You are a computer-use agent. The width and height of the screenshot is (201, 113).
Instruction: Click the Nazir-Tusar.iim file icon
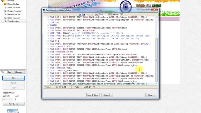(5, 18)
